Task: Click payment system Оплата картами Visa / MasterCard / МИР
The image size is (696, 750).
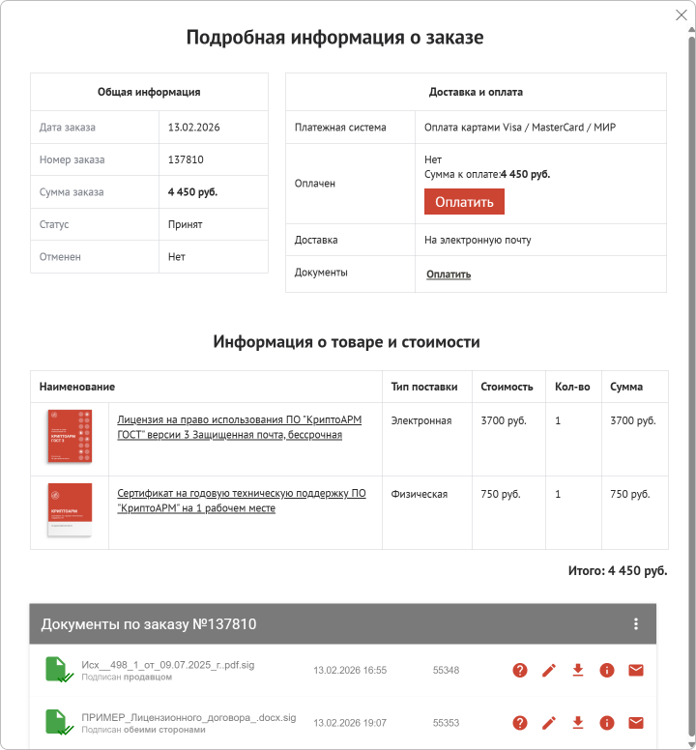Action: 520,128
